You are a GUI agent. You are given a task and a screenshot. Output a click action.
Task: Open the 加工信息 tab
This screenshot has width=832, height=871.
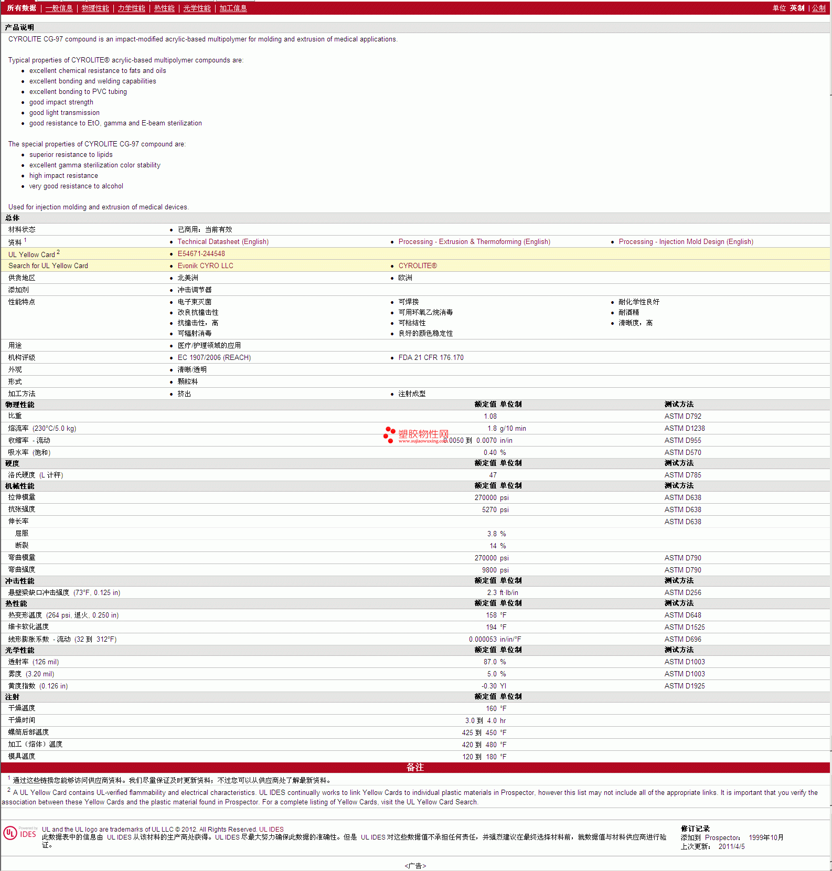tap(233, 8)
